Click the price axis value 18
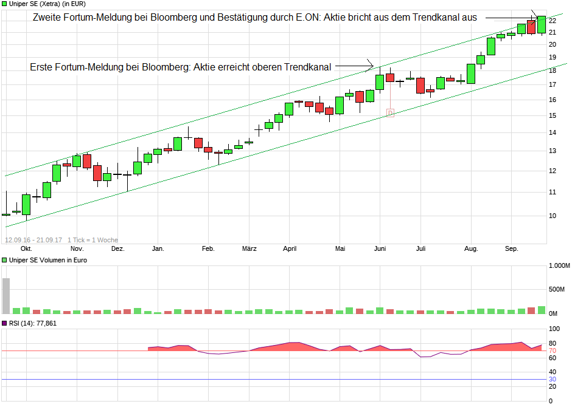 553,70
